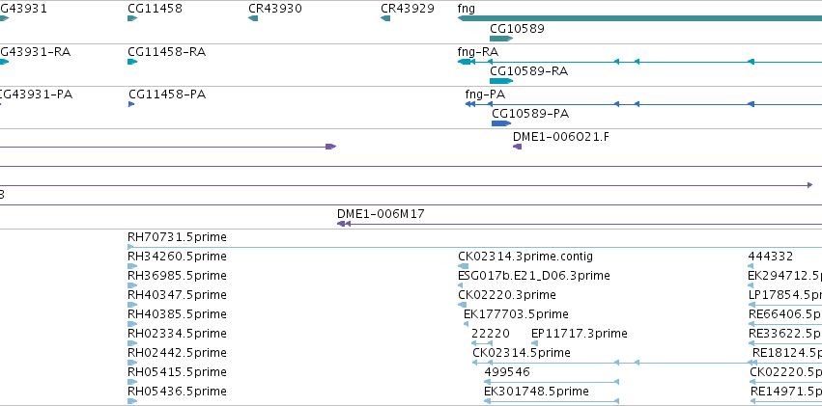Click the DME1-006O21.F purple arrow glyph
This screenshot has width=822, height=406.
point(518,147)
